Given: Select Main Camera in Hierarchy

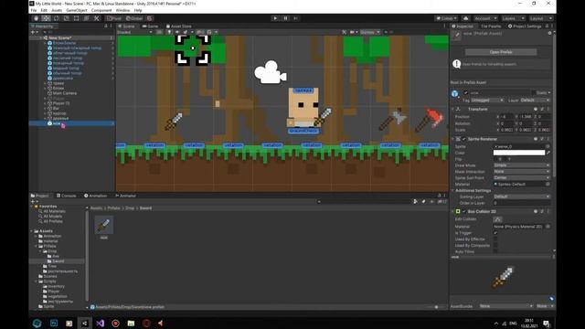Looking at the screenshot, I should [65, 93].
